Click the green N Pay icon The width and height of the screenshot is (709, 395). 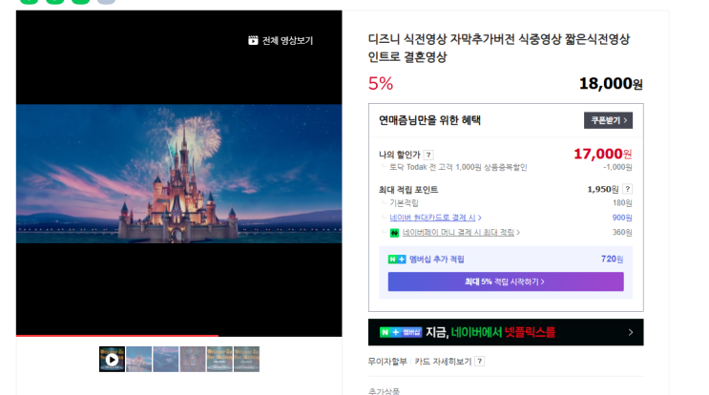click(x=394, y=233)
